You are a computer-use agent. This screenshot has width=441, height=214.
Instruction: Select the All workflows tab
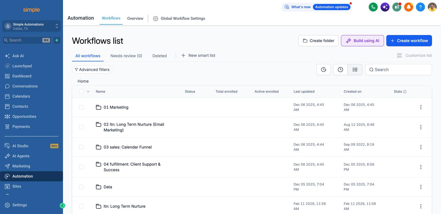pos(88,56)
